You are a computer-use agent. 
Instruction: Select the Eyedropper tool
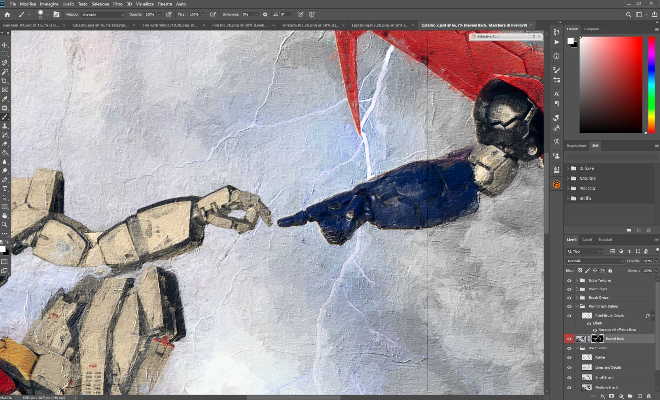tap(5, 99)
